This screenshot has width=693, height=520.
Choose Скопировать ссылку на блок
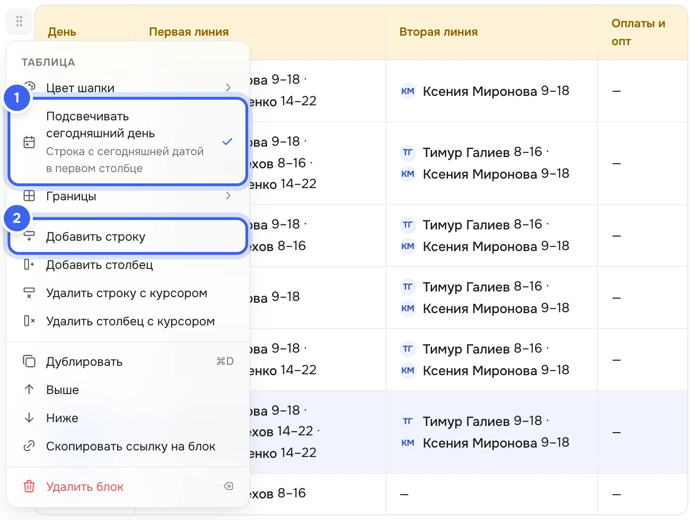point(128,446)
